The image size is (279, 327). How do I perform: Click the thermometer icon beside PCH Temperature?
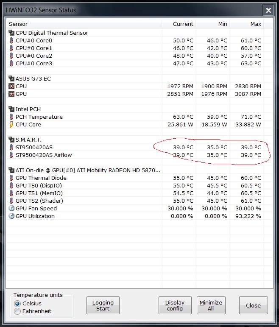pos(11,117)
